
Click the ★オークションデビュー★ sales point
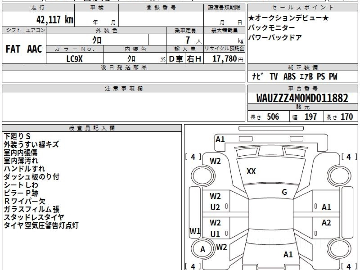tap(289, 18)
